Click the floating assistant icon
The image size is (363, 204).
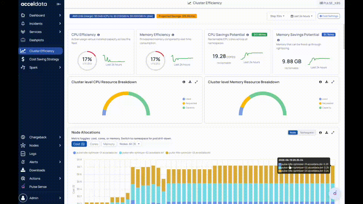click(x=335, y=193)
